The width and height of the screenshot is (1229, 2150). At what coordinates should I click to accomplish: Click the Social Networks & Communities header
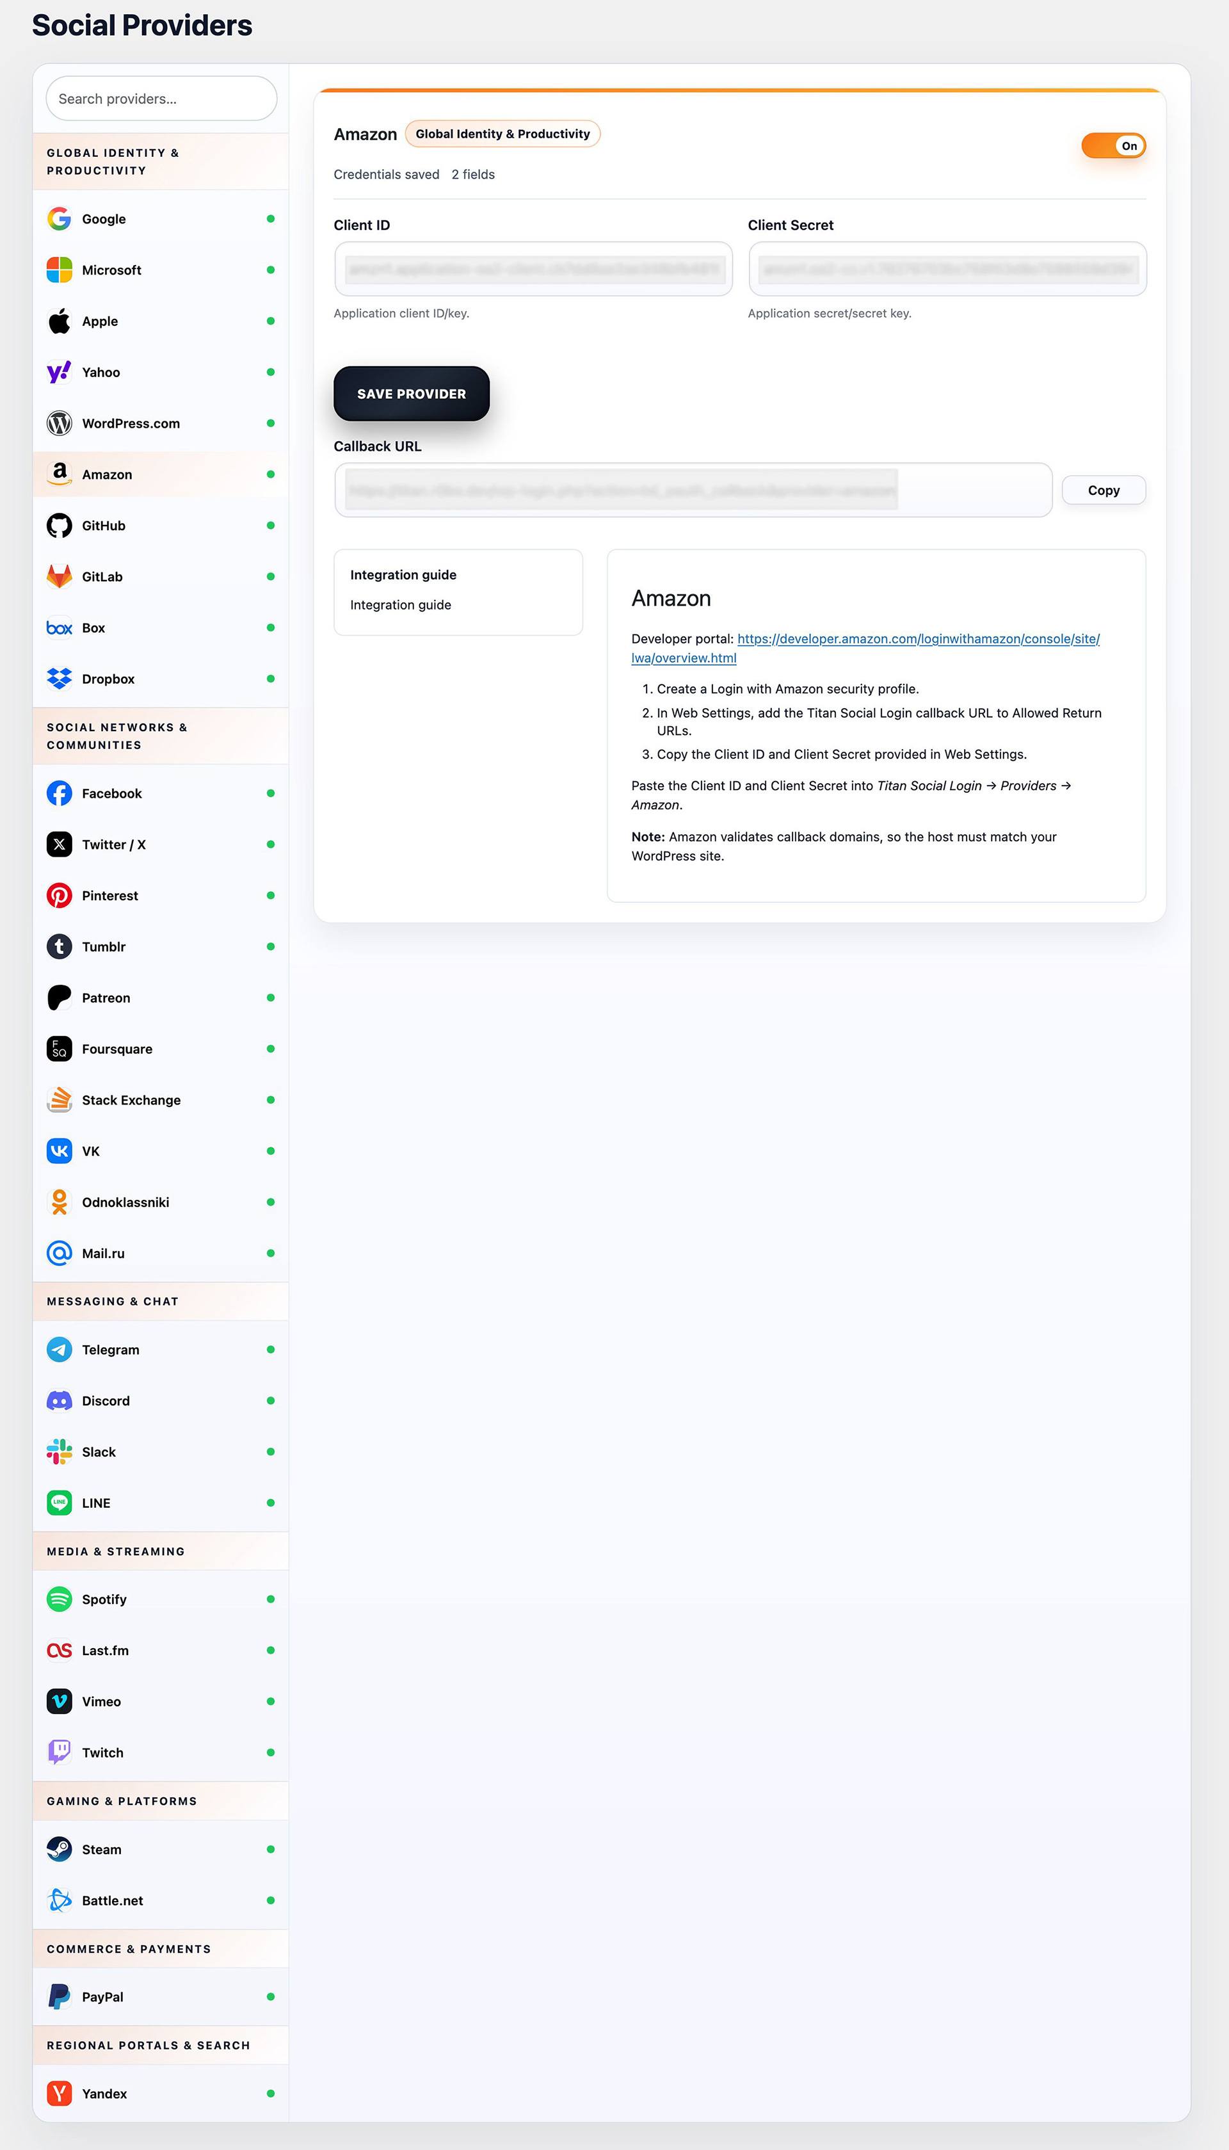pos(117,736)
